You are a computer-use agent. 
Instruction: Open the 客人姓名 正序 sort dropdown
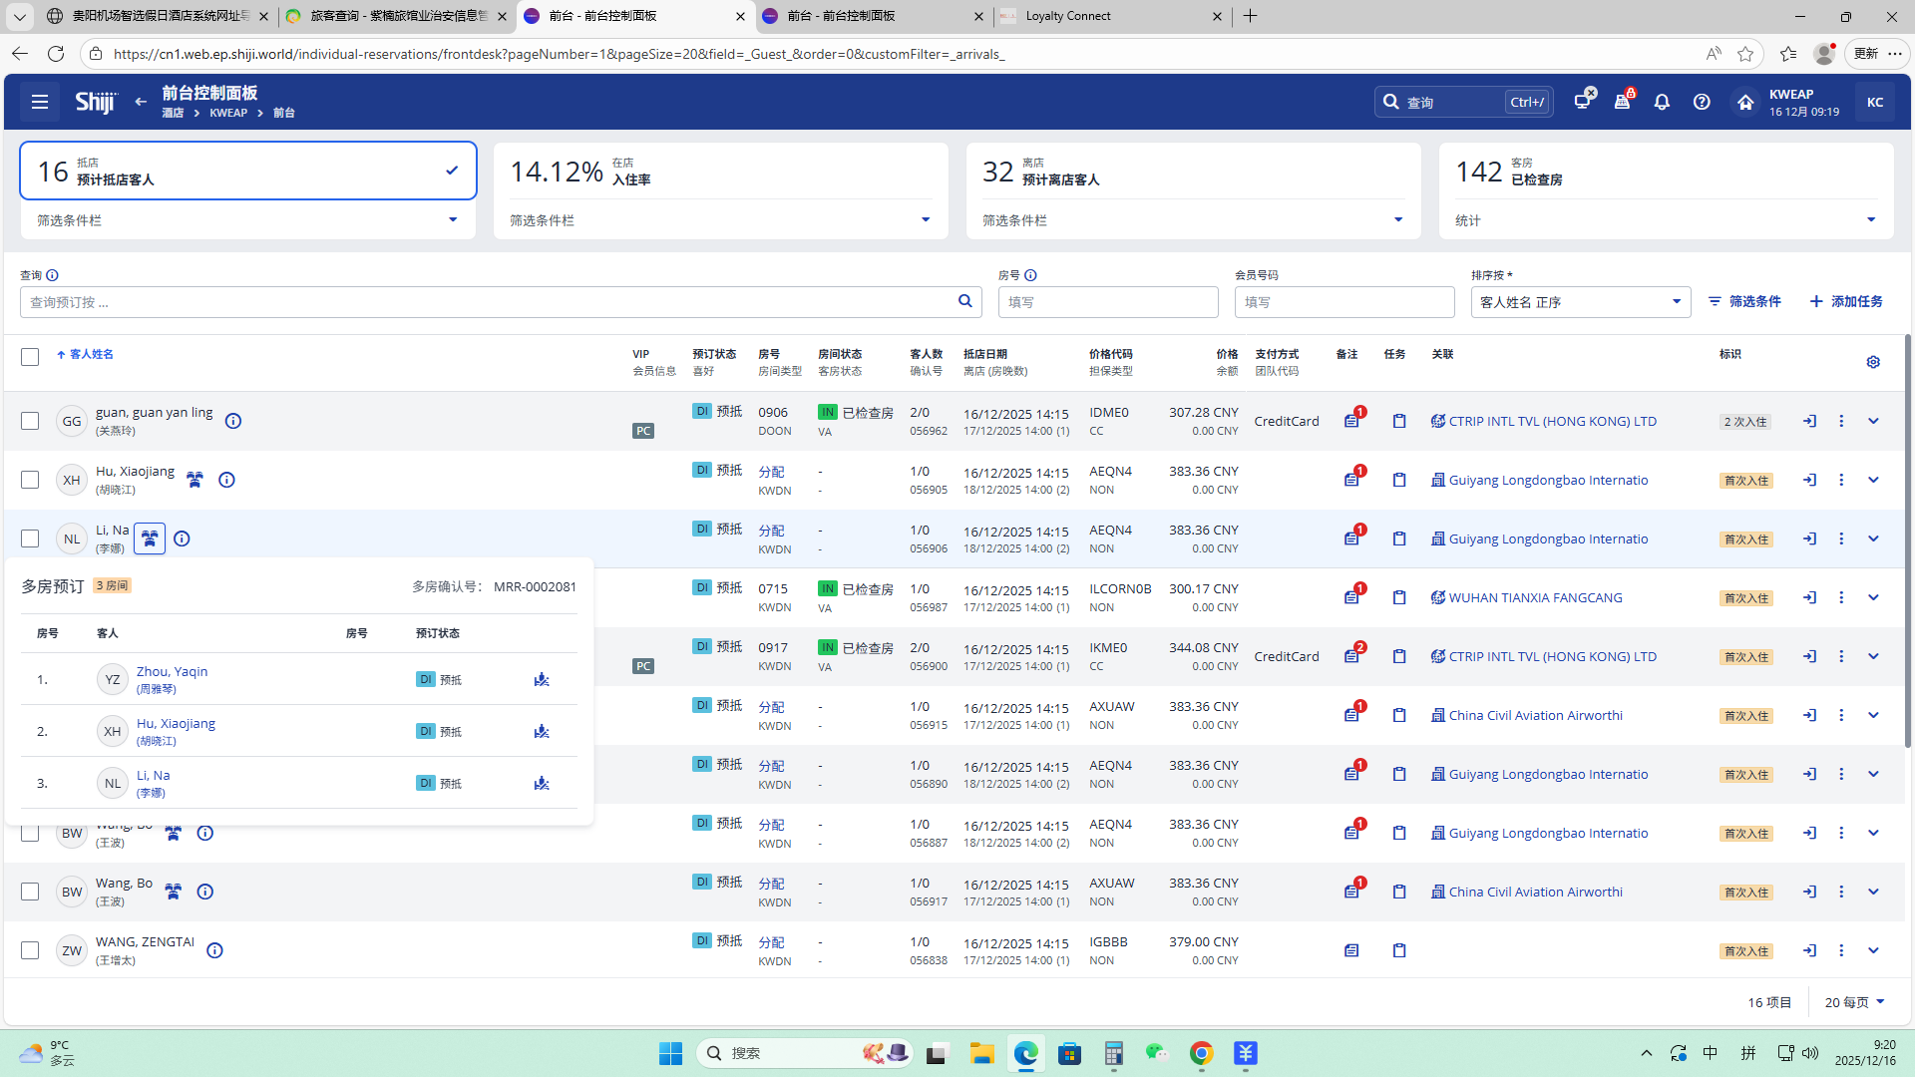click(x=1580, y=302)
